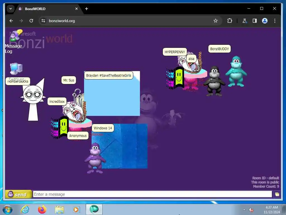View site information icon in address bar

(x=43, y=21)
